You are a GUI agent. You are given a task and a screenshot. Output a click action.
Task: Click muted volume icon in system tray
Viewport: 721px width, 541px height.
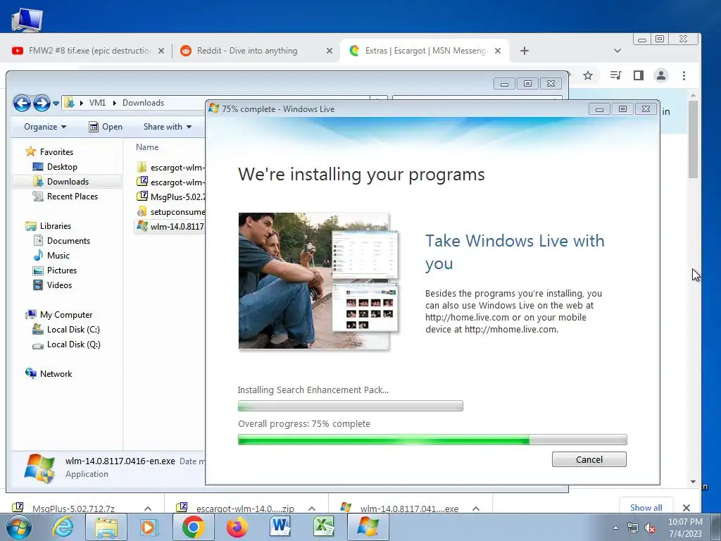(x=650, y=528)
